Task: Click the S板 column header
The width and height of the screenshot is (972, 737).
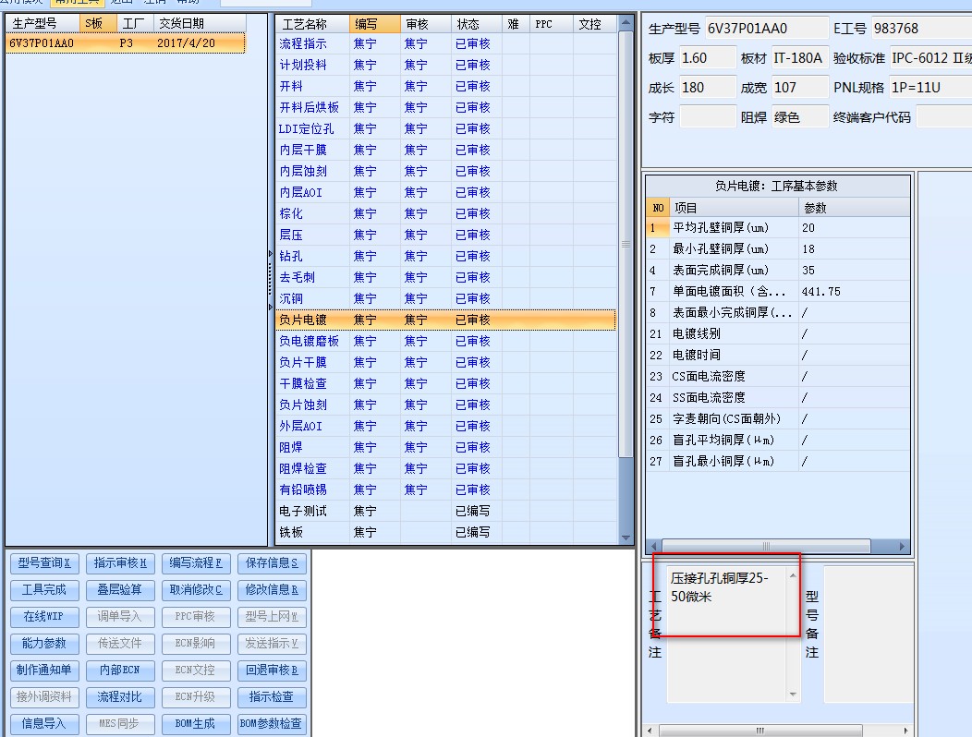Action: [99, 24]
